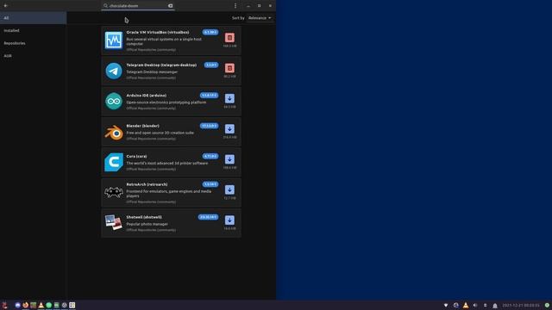This screenshot has height=310, width=552.
Task: Click the Shotwell app icon
Action: [114, 222]
